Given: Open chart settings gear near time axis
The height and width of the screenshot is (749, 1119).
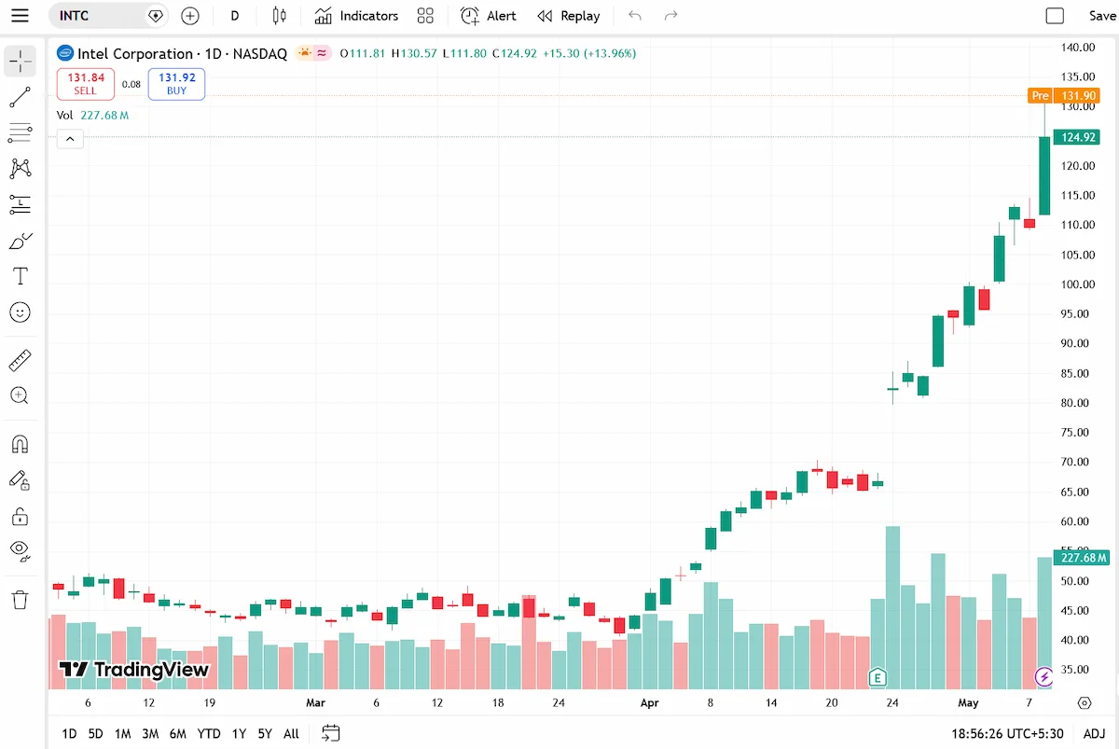Looking at the screenshot, I should [x=1084, y=702].
